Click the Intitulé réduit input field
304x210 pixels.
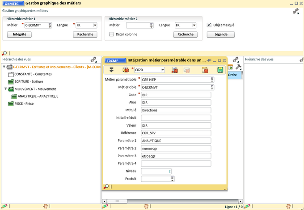click(176, 118)
